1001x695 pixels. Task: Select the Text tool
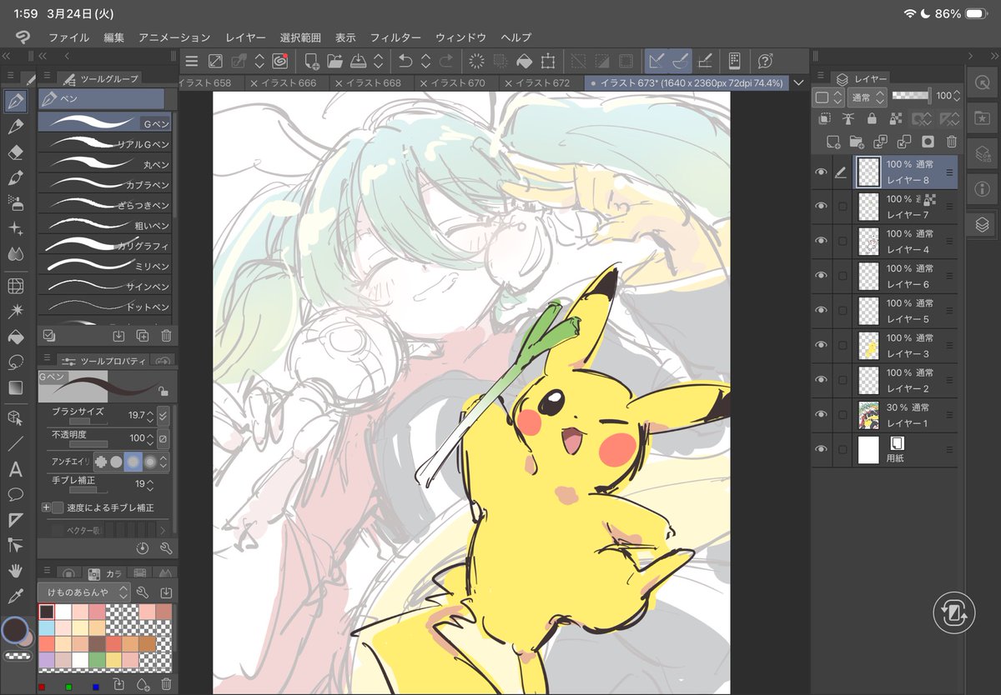(x=15, y=469)
